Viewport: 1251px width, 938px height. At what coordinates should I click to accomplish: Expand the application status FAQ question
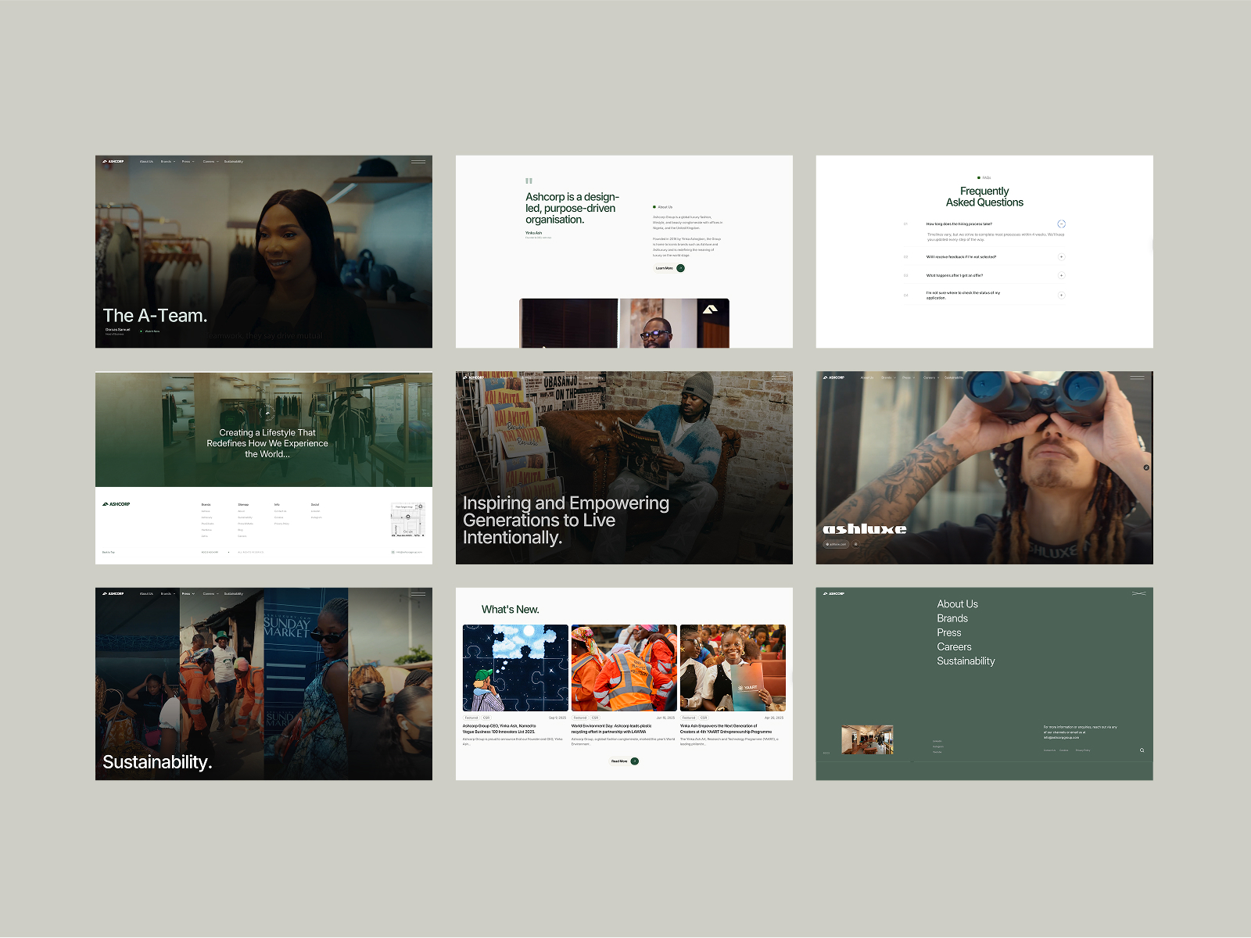pos(1061,295)
